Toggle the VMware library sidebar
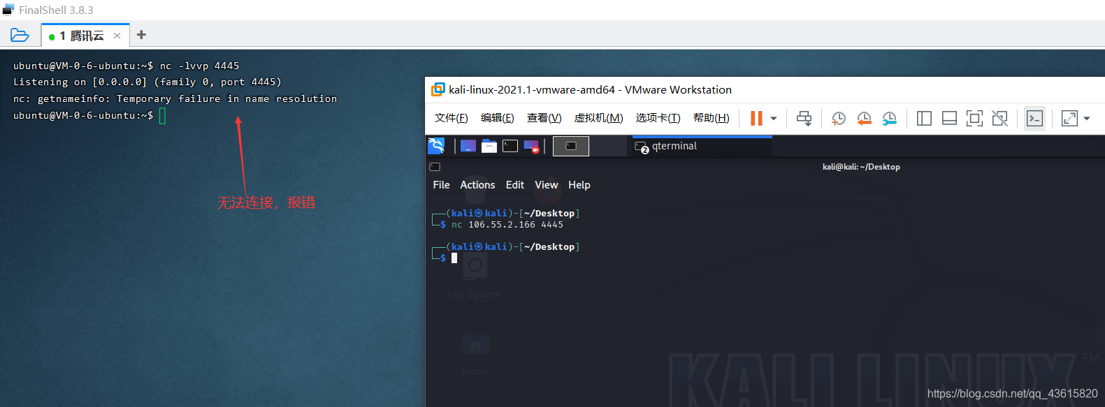This screenshot has width=1105, height=407. coord(924,119)
